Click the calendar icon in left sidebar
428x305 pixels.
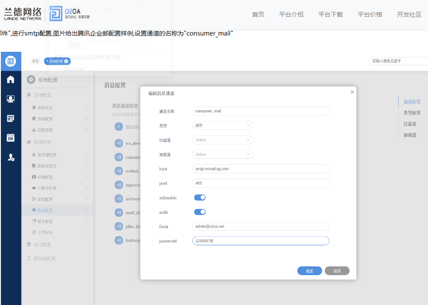click(x=11, y=137)
